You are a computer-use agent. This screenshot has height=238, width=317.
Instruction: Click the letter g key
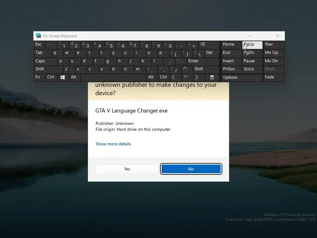(x=110, y=61)
